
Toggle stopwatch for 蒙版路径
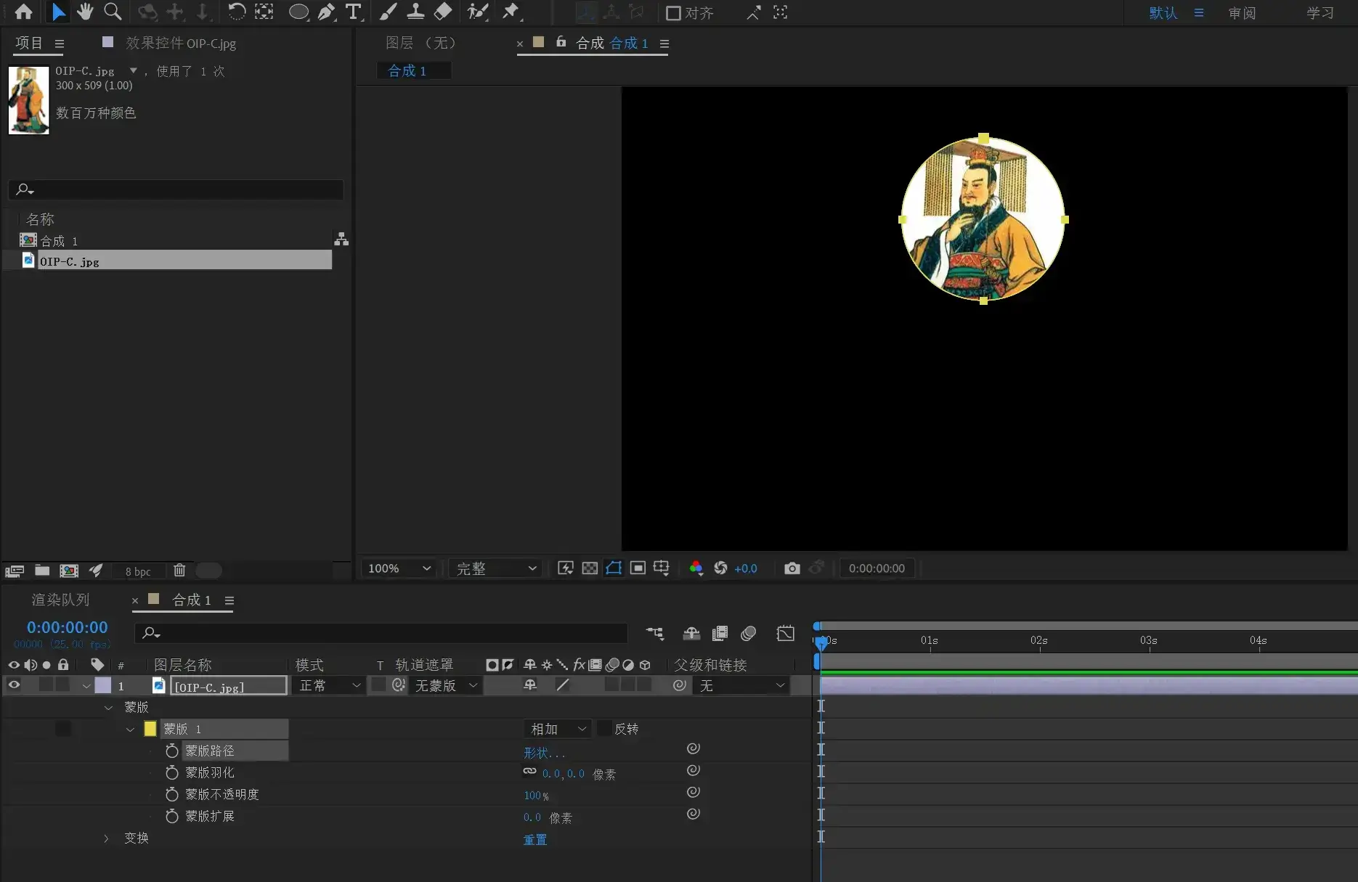tap(172, 751)
